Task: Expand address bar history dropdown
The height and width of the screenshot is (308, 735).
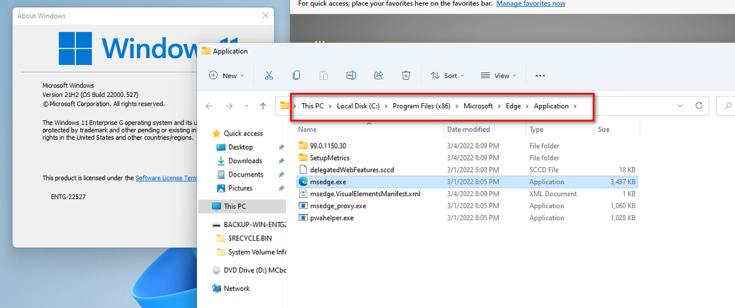Action: coord(680,106)
